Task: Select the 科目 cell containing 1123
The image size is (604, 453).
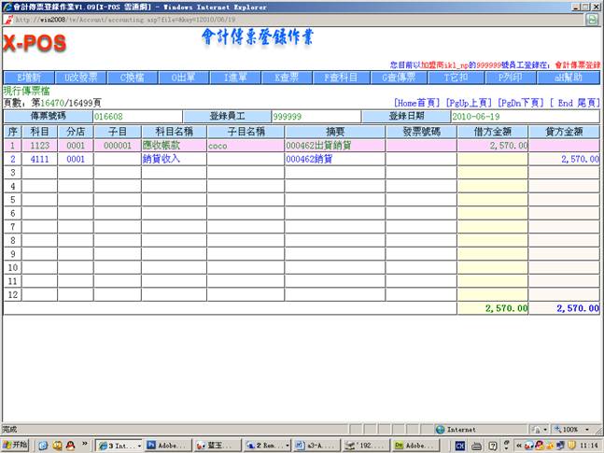Action: pyautogui.click(x=39, y=146)
